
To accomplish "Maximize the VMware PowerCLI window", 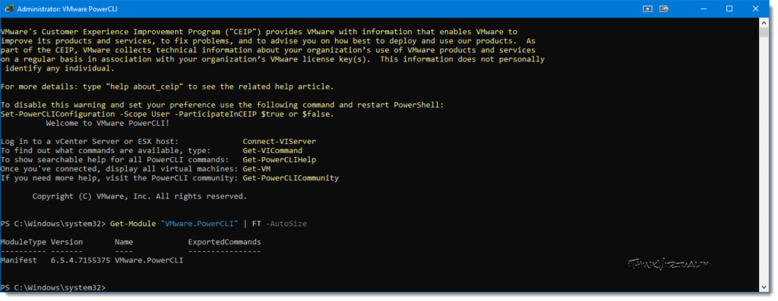I will 729,9.
